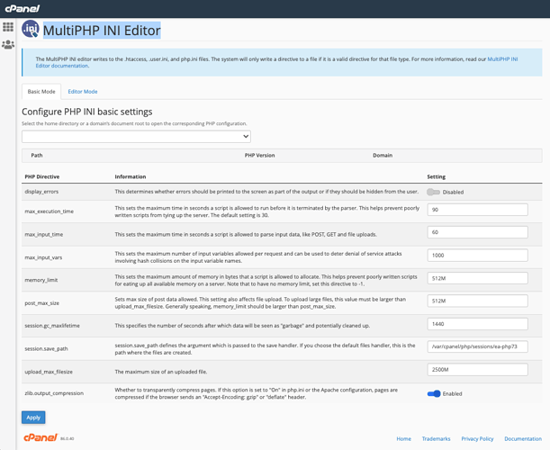Switch to the Editor Mode tab
The height and width of the screenshot is (450, 550).
click(83, 92)
